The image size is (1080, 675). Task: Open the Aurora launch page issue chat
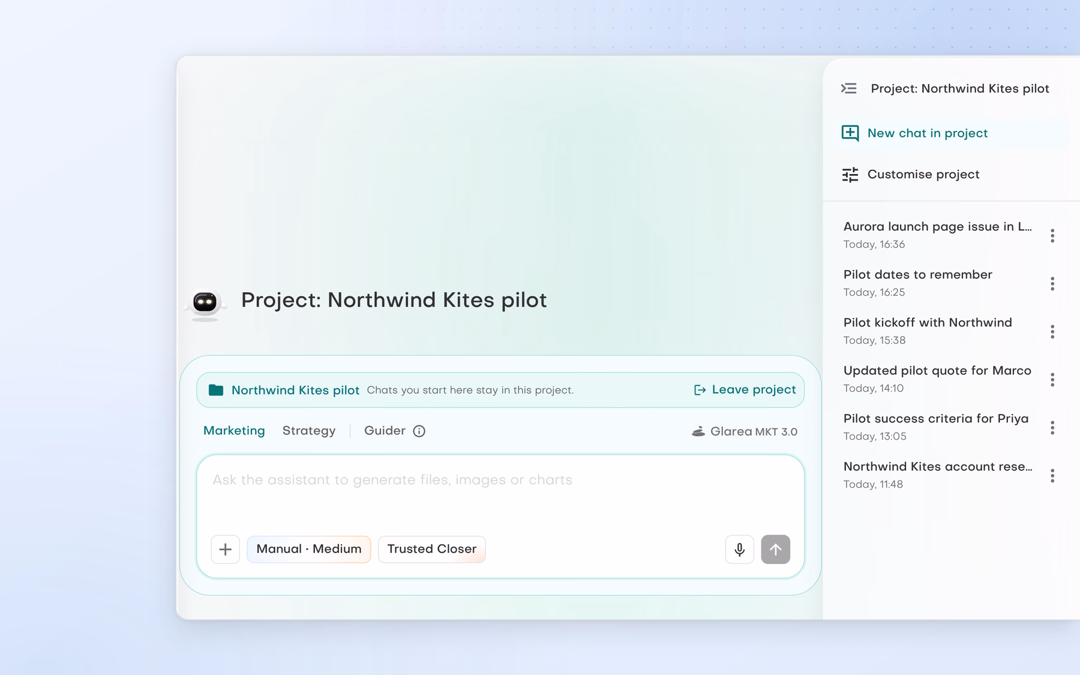938,235
